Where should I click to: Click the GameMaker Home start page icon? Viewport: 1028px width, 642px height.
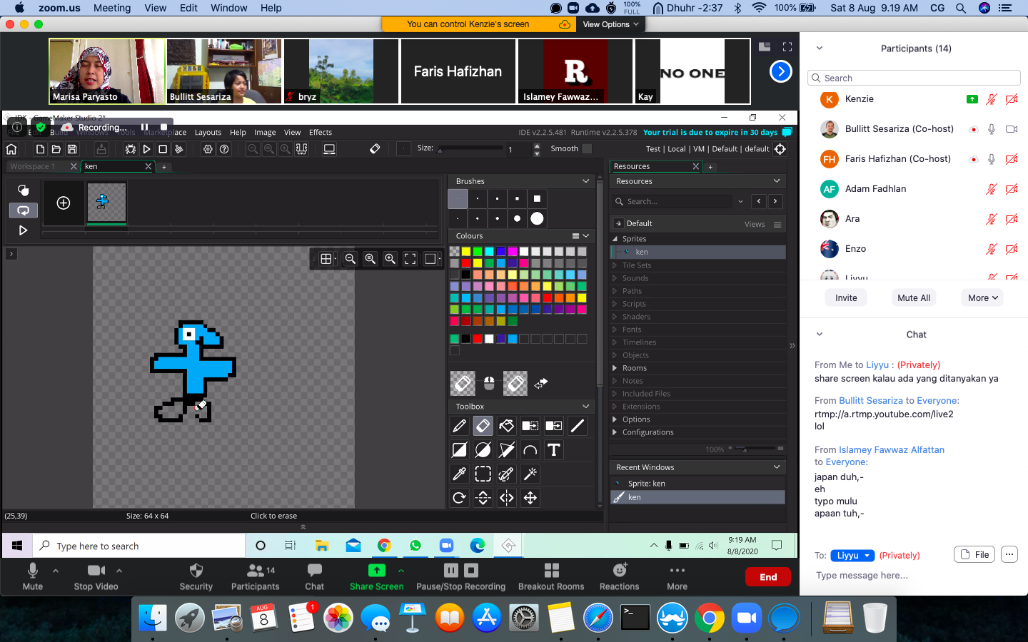tap(11, 149)
